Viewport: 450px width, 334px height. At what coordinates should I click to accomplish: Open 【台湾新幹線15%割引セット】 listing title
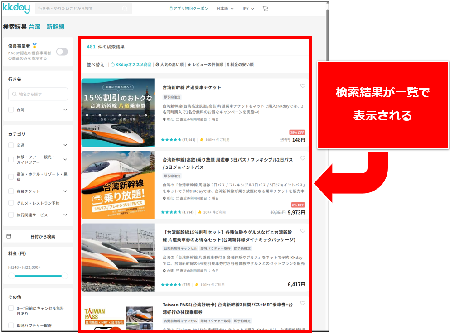pyautogui.click(x=229, y=236)
